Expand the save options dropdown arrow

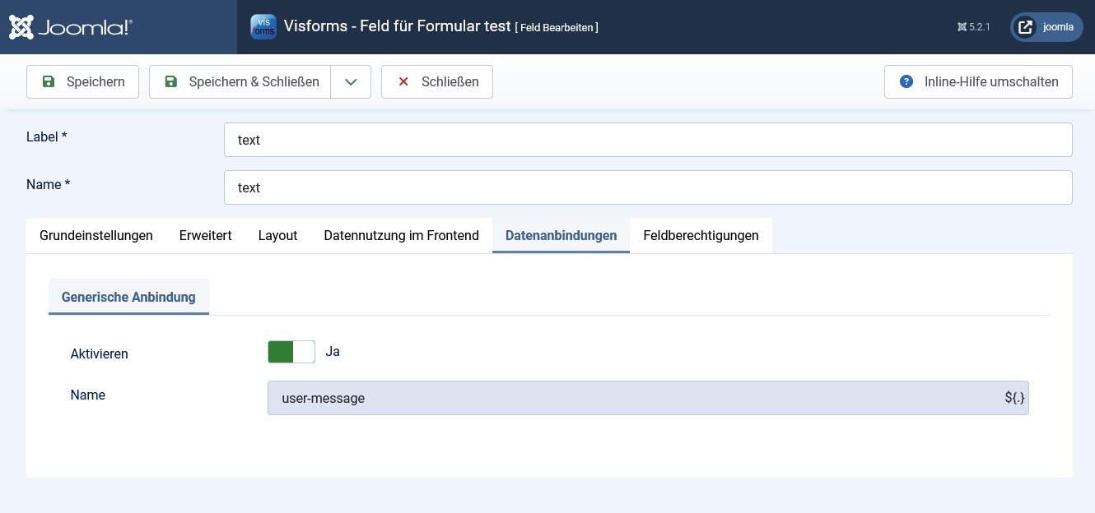(351, 81)
